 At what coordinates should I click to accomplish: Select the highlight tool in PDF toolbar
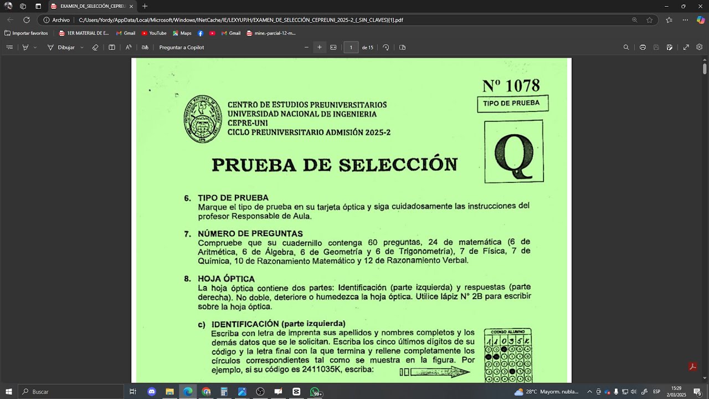coord(25,47)
